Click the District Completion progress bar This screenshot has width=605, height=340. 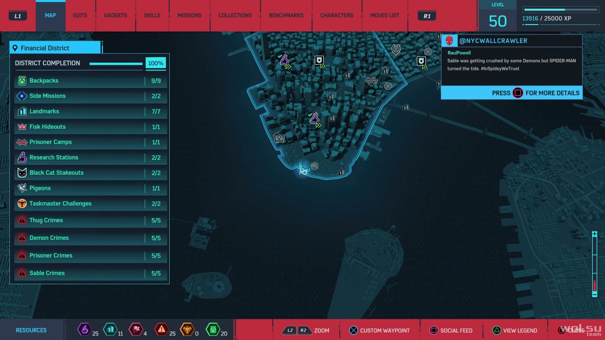coord(116,64)
